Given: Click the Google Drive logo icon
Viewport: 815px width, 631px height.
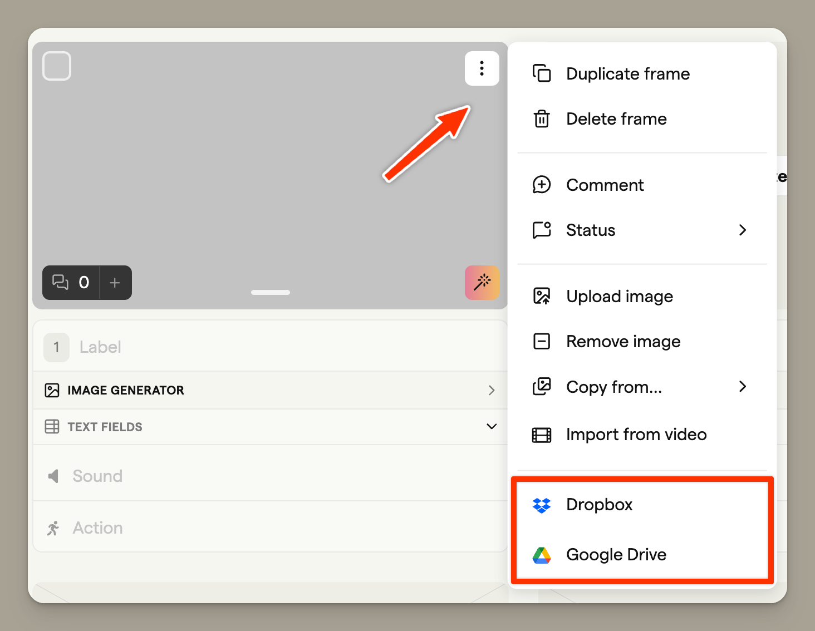Looking at the screenshot, I should coord(541,555).
